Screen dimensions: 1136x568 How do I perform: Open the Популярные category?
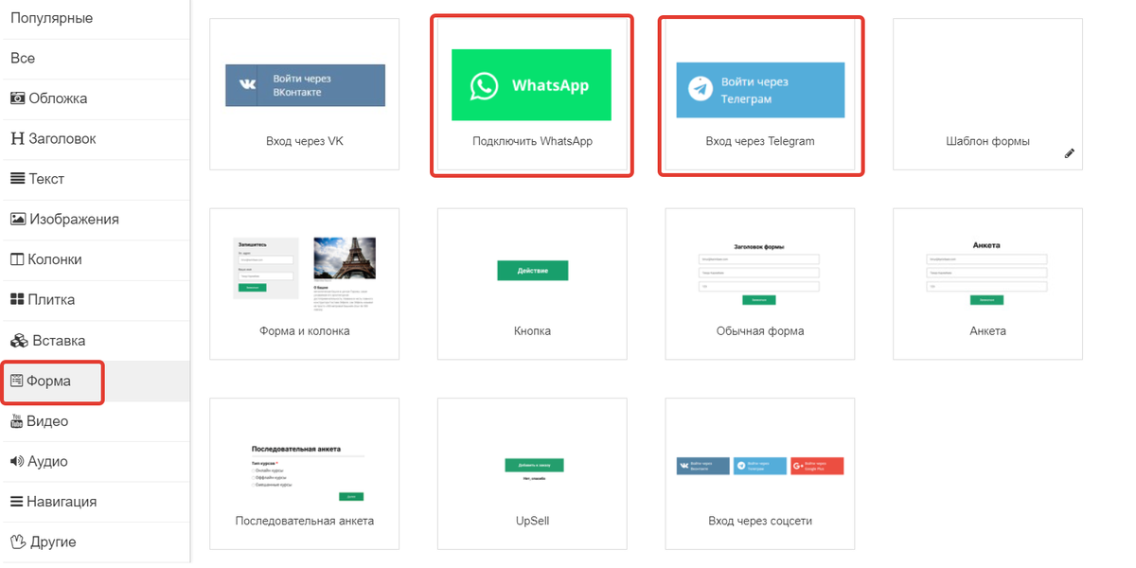(x=95, y=19)
